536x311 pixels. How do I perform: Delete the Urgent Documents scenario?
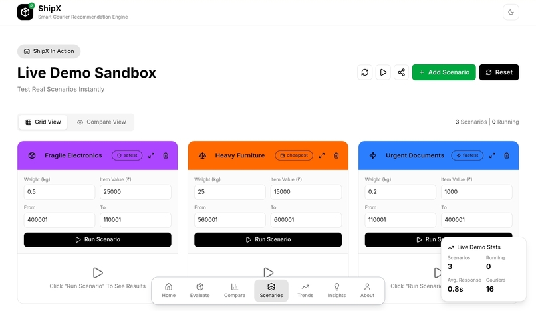click(x=507, y=155)
